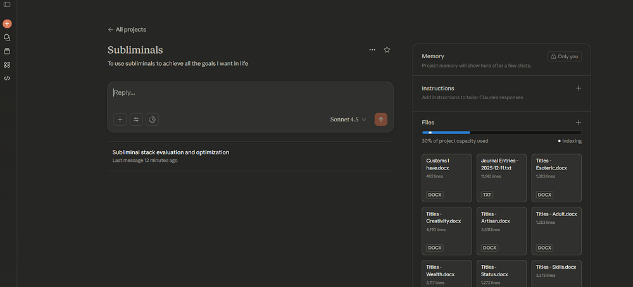
Task: Click the attachment plus button in reply box
Action: pos(120,119)
